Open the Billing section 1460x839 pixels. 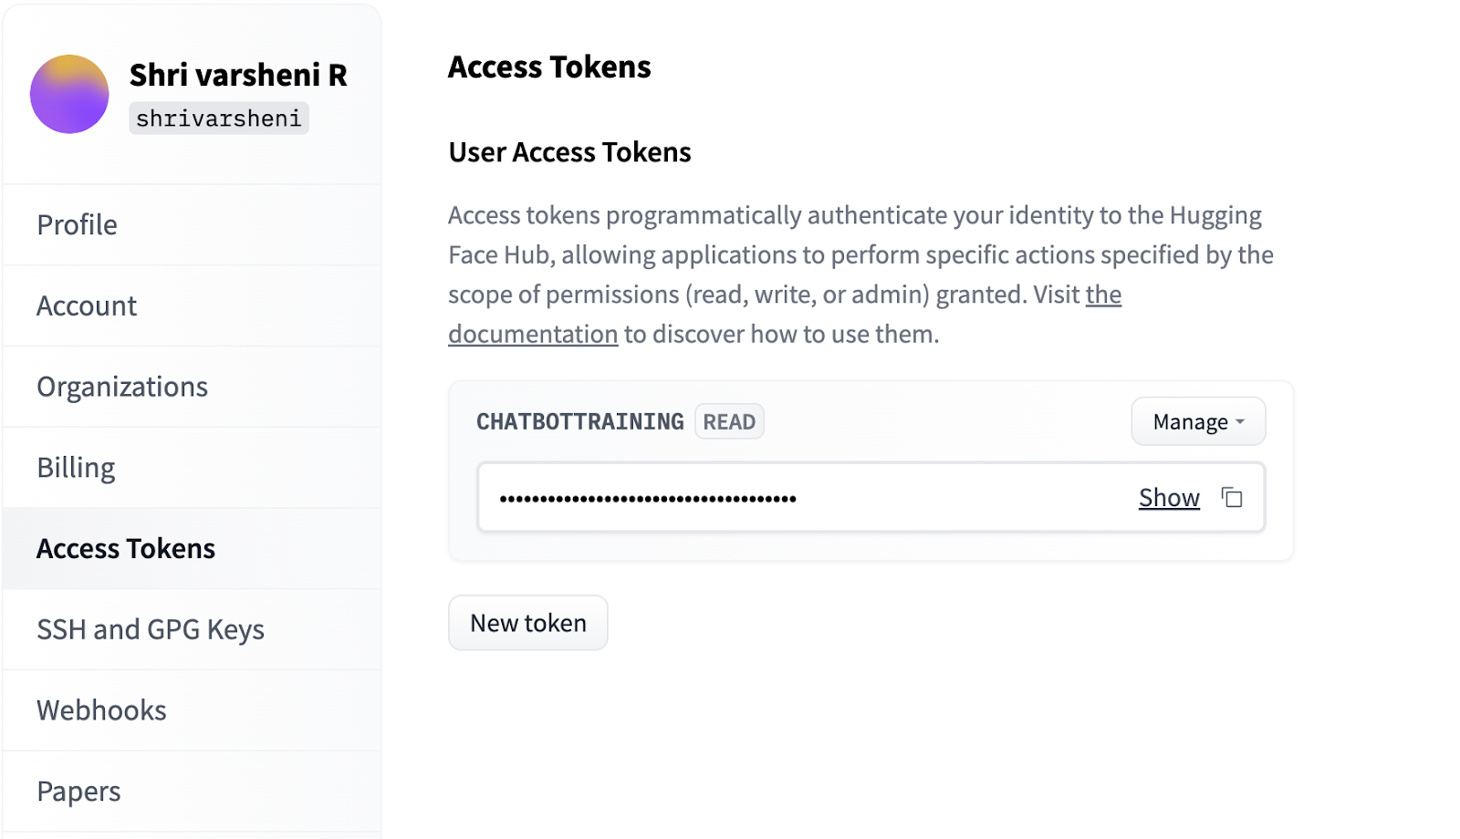tap(76, 467)
